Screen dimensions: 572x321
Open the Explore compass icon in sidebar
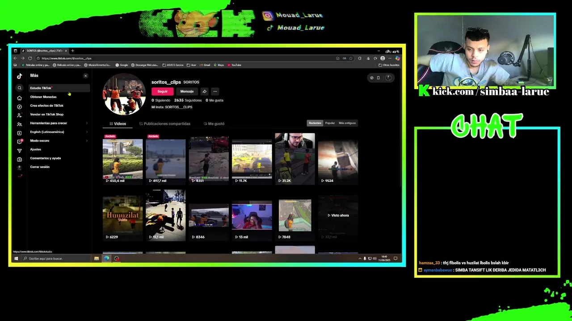click(x=19, y=107)
